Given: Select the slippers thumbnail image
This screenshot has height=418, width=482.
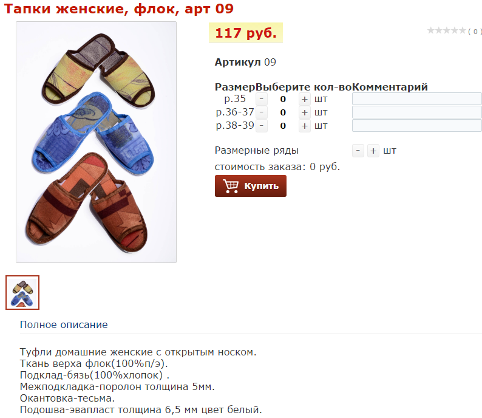Looking at the screenshot, I should click(x=22, y=292).
